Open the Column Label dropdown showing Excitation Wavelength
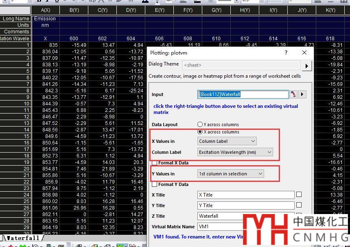Screen dimensions: 350x247 coord(235,152)
